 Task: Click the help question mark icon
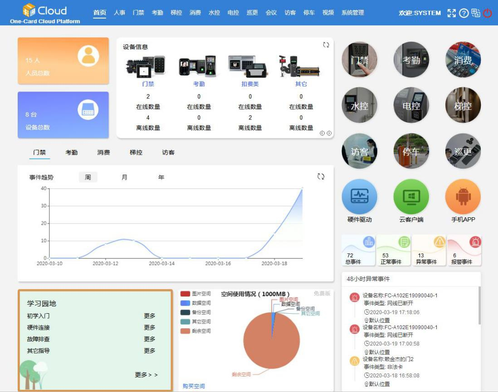point(464,13)
